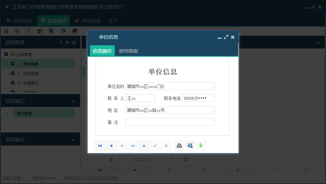Image resolution: width=326 pixels, height=184 pixels.
Task: Print the 单位信息 record
Action: [x=179, y=146]
